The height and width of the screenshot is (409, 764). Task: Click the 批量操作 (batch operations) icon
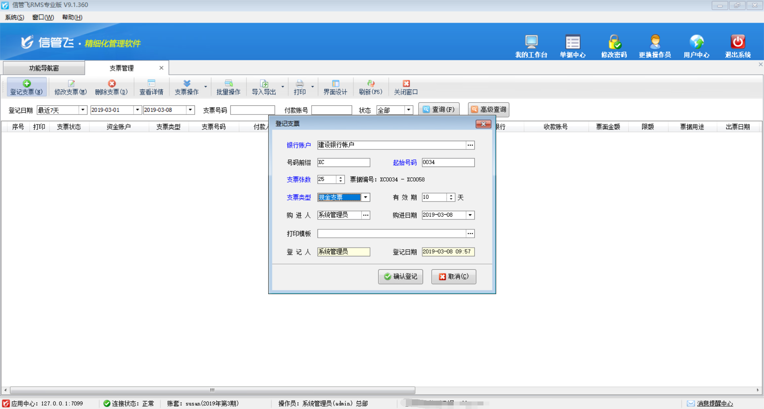click(x=229, y=87)
